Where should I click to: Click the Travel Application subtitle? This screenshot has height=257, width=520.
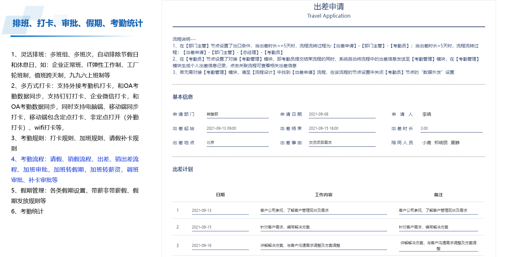329,16
